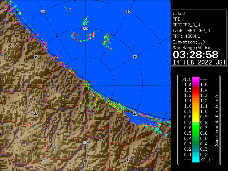Select the 'Task: SEAICE2_A' line
The height and width of the screenshot is (171, 228).
pyautogui.click(x=191, y=31)
